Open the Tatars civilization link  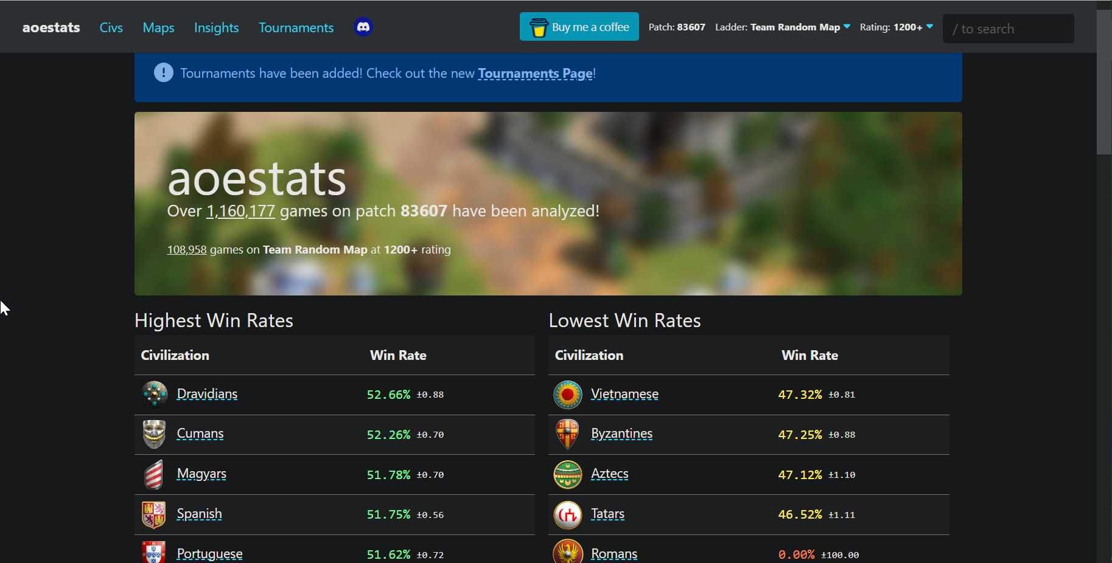[607, 514]
